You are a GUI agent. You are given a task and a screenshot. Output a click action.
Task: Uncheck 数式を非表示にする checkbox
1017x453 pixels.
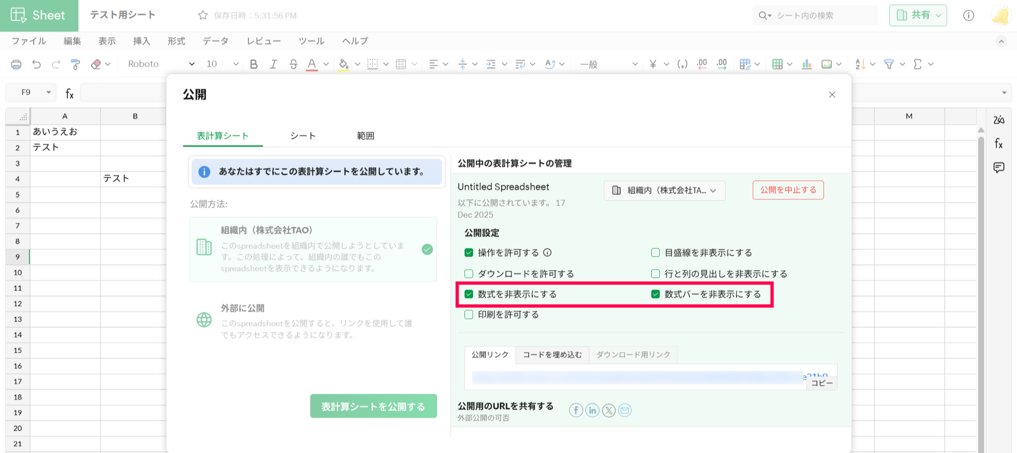tap(469, 294)
